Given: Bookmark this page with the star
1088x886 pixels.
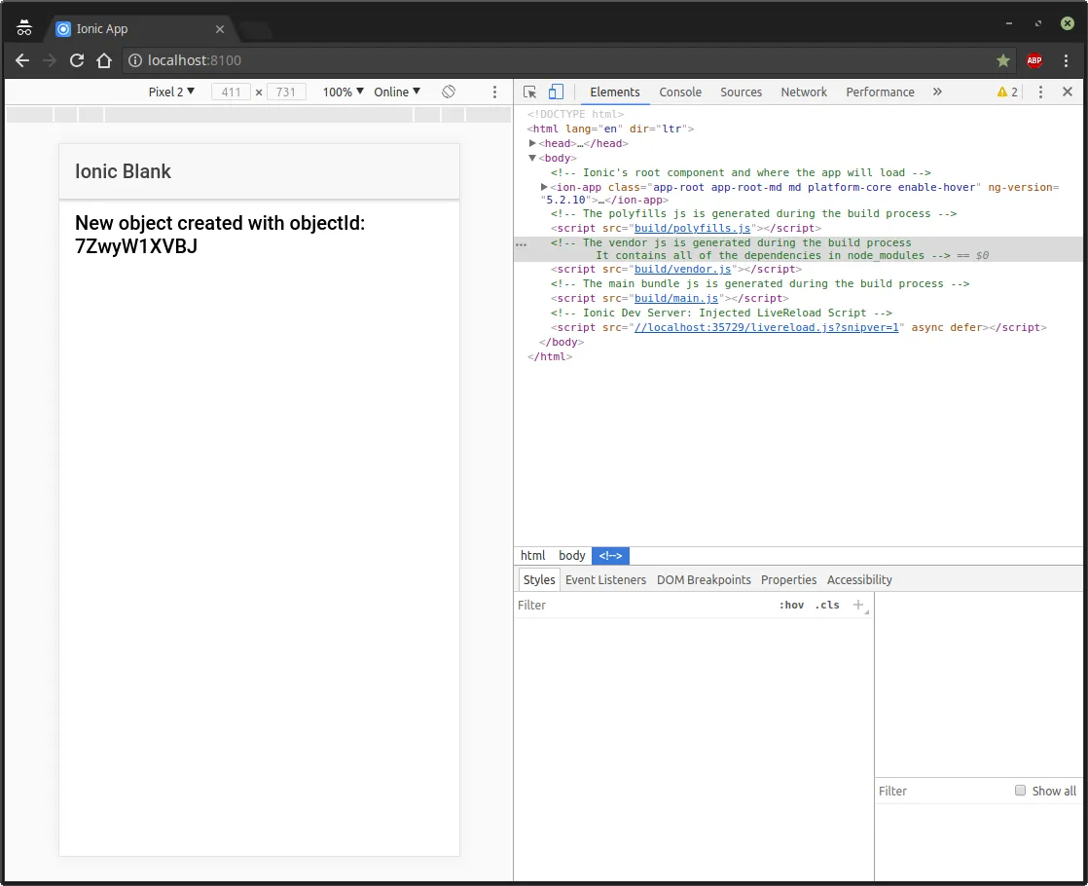Looking at the screenshot, I should tap(1002, 60).
